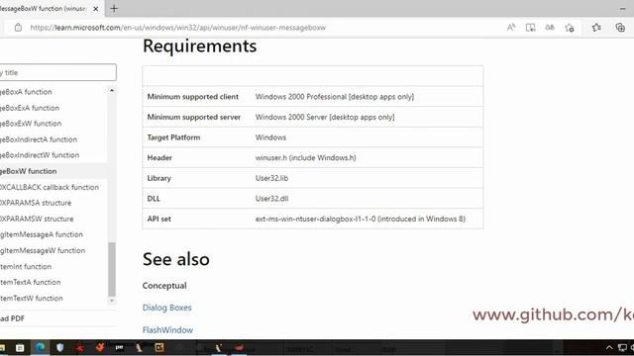
Task: Open MessageBoxExA function in sidebar
Action: coord(30,108)
